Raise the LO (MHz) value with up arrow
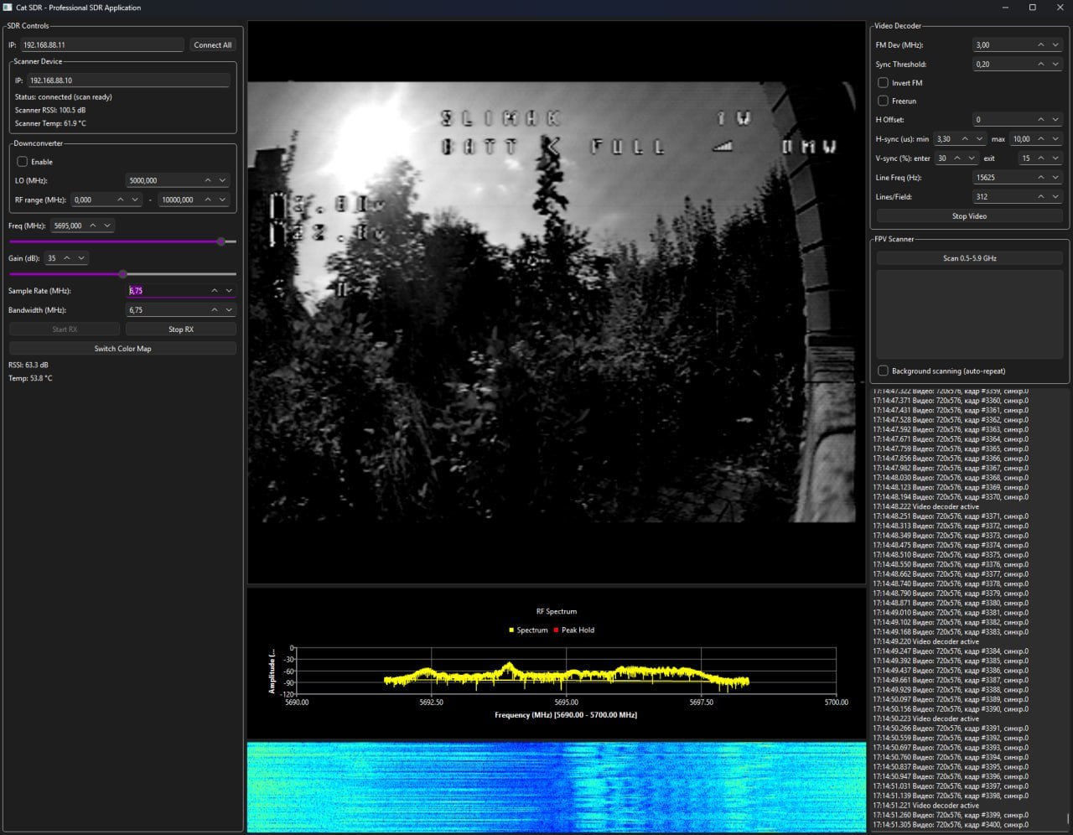 pyautogui.click(x=208, y=180)
